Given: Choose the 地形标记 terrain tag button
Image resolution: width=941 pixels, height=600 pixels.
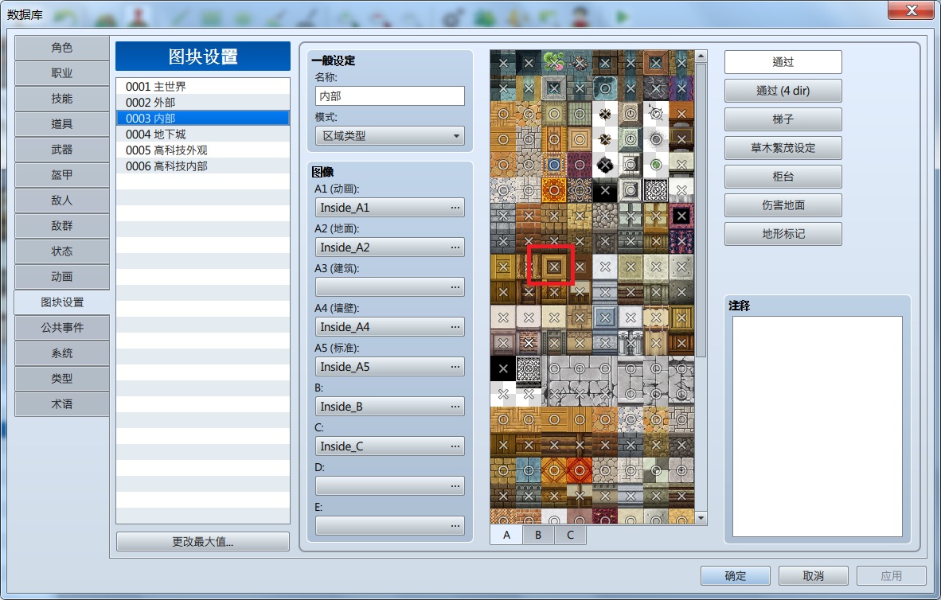Looking at the screenshot, I should [783, 234].
